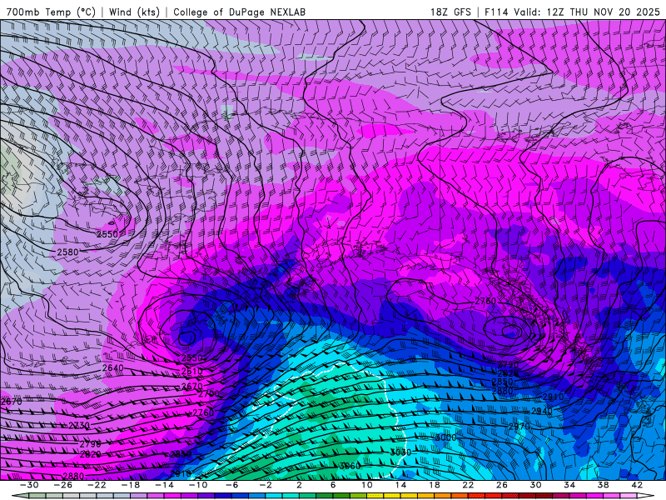Viewport: 666px width, 500px height.
Task: Select the 2610 height contour label
Action: pyautogui.click(x=192, y=371)
